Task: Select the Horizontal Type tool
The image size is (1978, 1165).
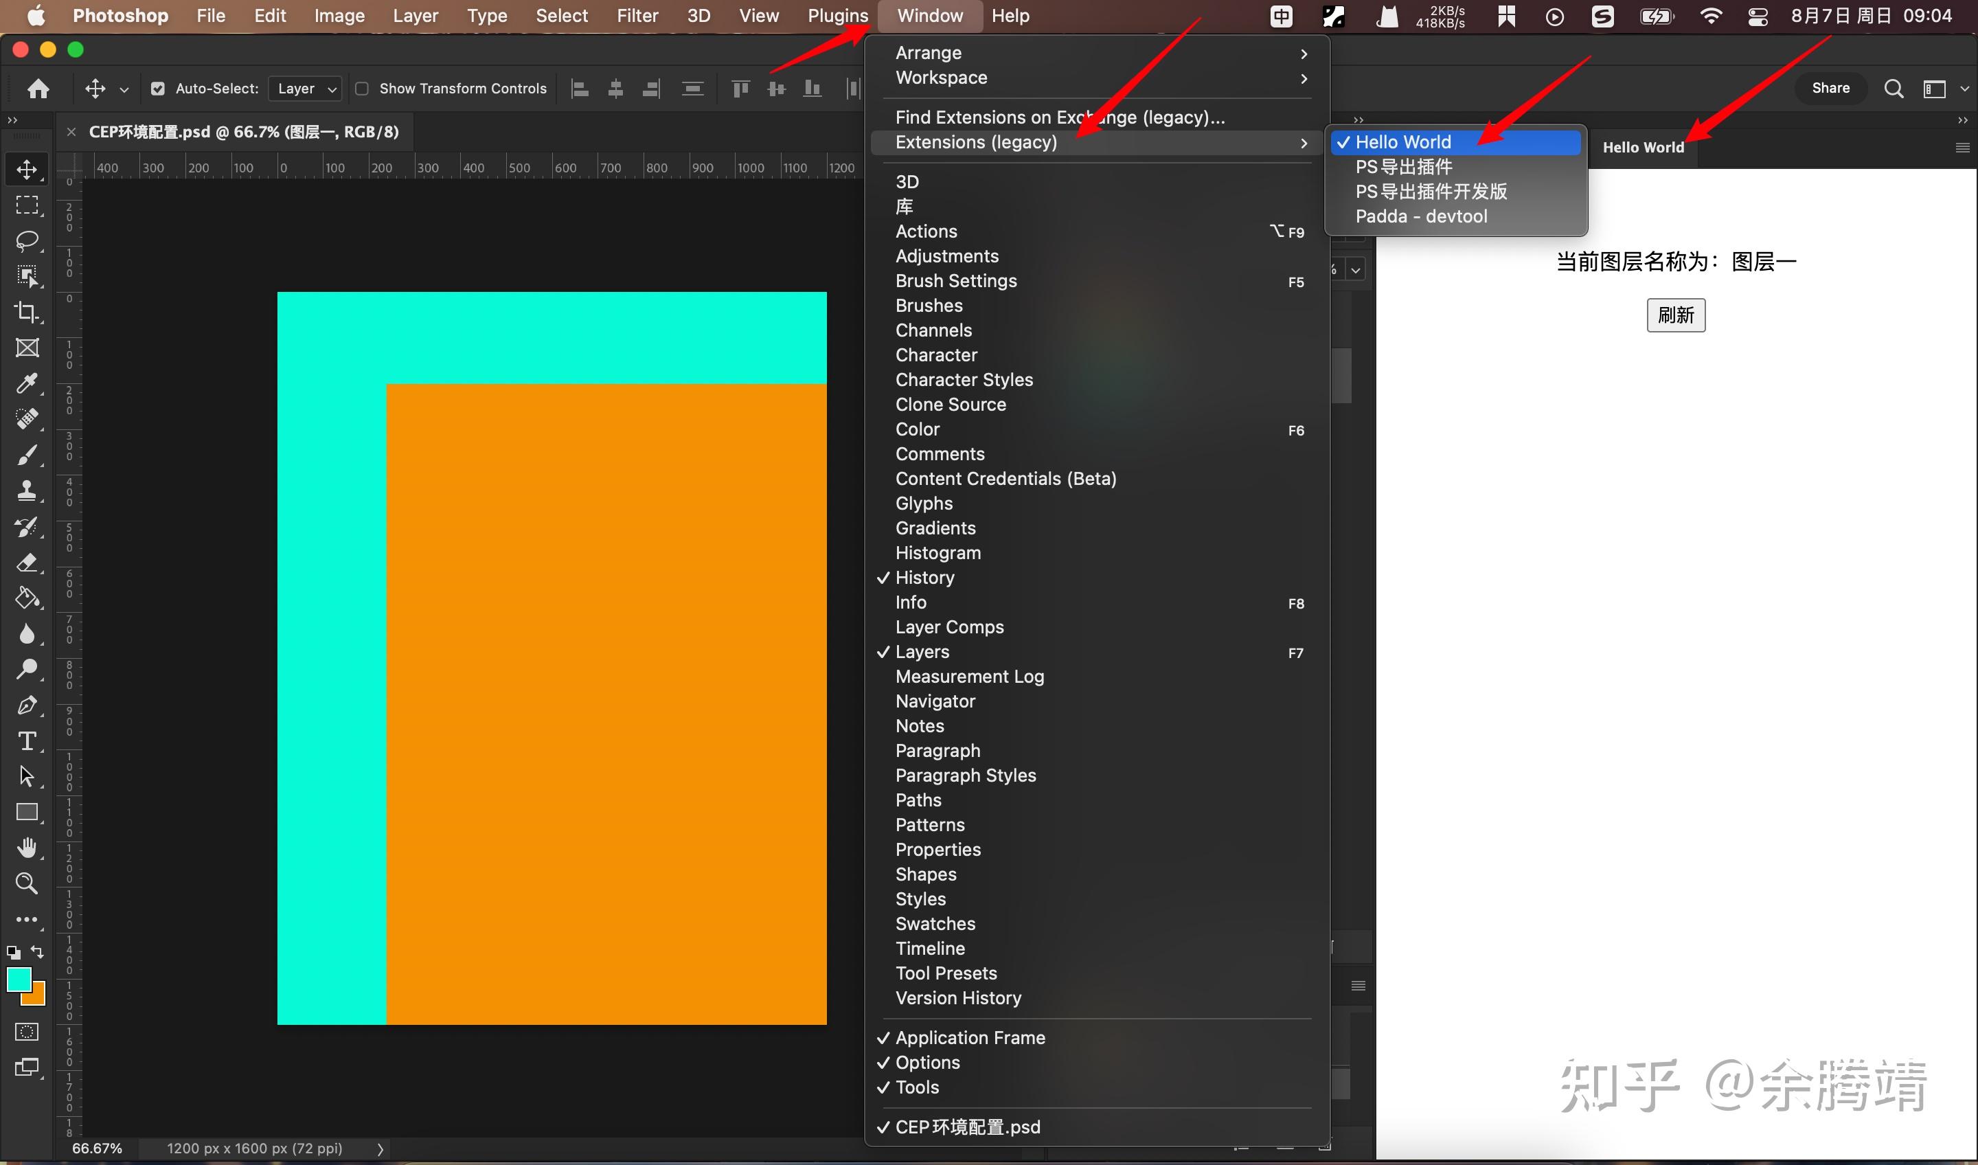Action: click(x=27, y=740)
